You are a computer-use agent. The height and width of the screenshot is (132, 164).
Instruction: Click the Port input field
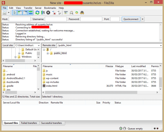coord(115,19)
